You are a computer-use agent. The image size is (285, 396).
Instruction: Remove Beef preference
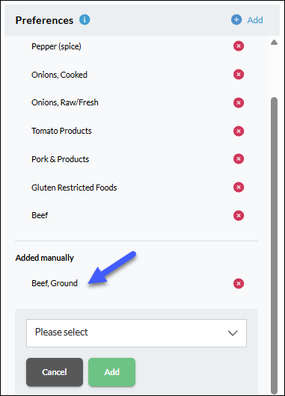[x=239, y=215]
